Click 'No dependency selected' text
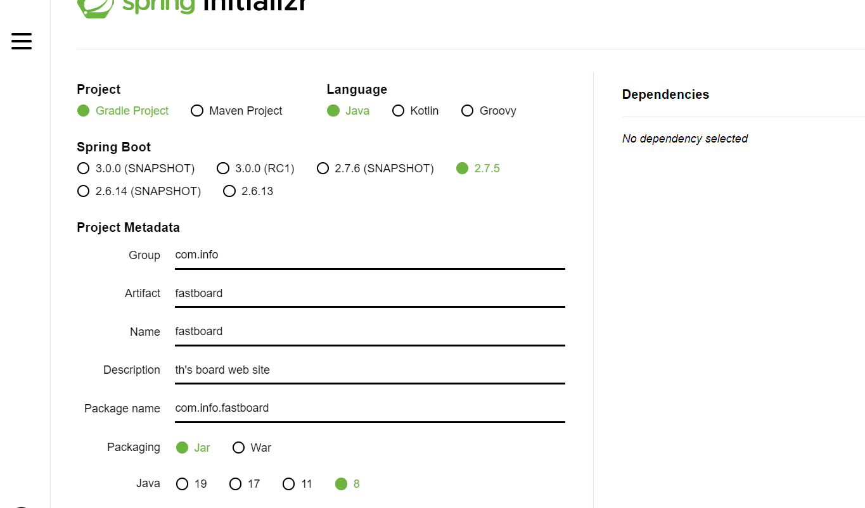 click(685, 139)
